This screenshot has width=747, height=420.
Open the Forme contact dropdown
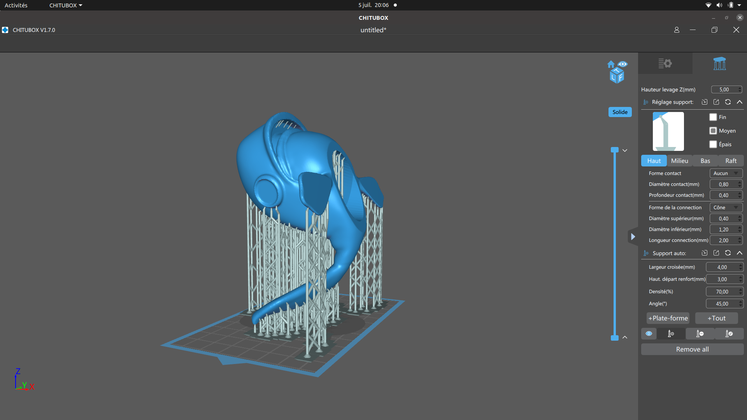point(726,173)
